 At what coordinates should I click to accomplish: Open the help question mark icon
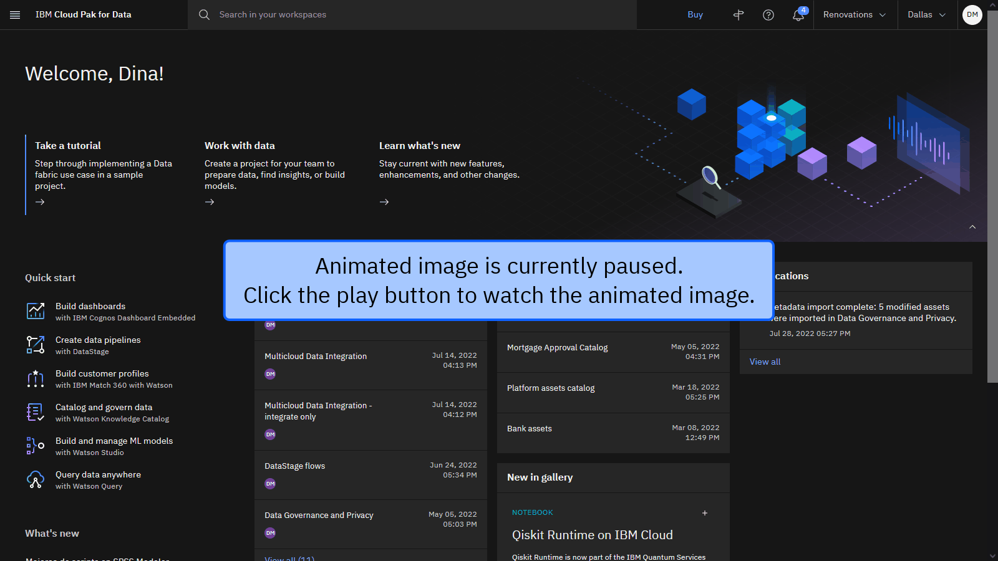[768, 15]
